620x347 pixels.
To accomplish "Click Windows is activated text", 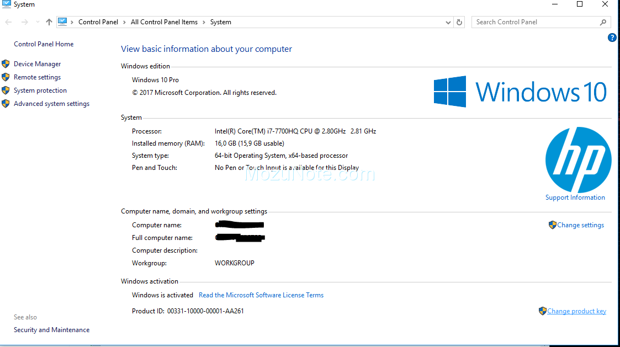I will 162,295.
